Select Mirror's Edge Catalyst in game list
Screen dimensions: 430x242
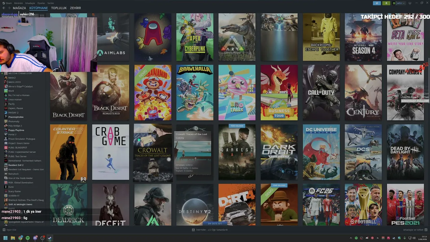(x=20, y=86)
